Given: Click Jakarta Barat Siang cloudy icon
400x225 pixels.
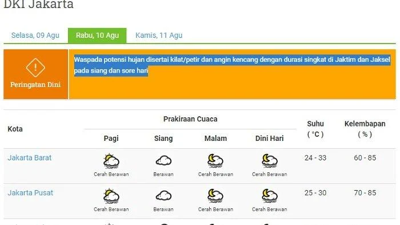Looking at the screenshot, I should pyautogui.click(x=163, y=161).
